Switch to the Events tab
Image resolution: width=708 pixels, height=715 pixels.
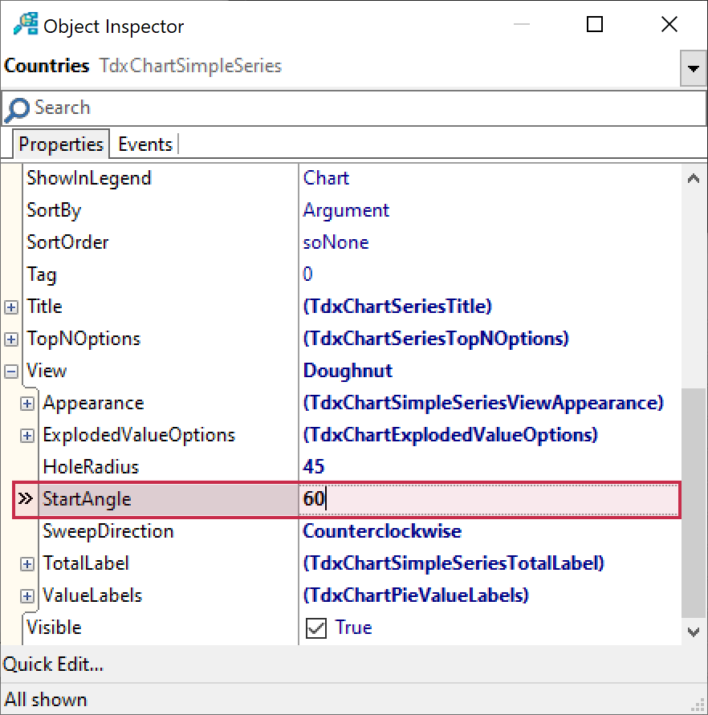click(145, 144)
